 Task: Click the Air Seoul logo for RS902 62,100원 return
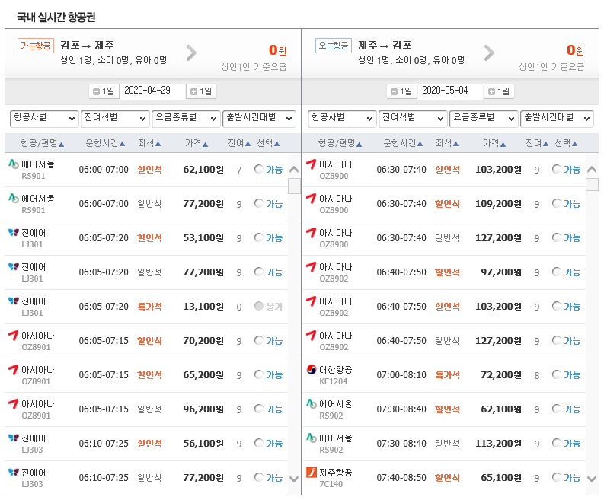(312, 404)
